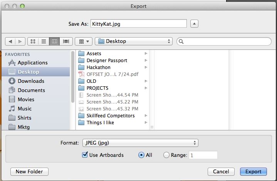Open Movies from the sidebar

(x=36, y=99)
